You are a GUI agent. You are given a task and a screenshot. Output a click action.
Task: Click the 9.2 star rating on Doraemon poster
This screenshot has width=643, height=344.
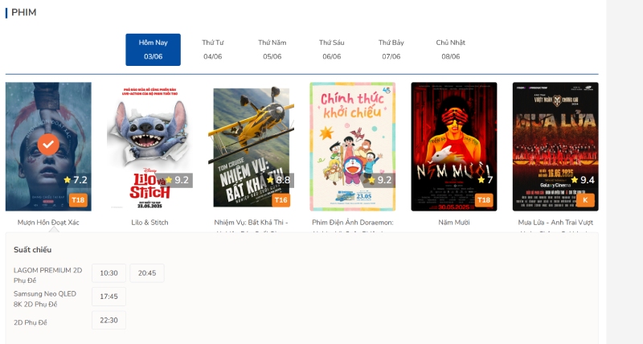pyautogui.click(x=380, y=180)
